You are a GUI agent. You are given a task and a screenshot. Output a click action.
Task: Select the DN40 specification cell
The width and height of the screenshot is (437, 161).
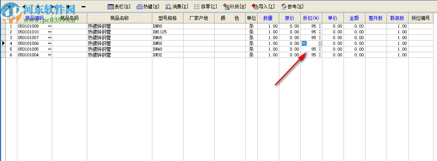(x=167, y=49)
